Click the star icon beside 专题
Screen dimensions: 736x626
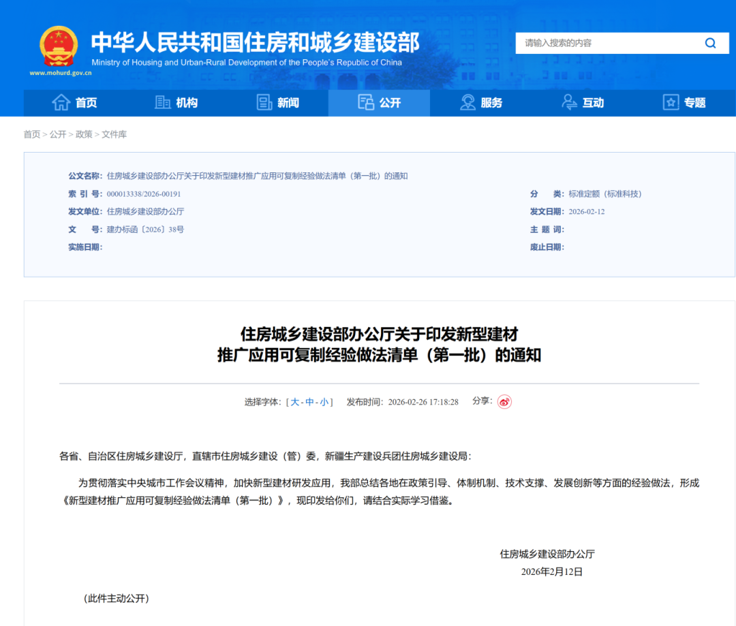coord(671,102)
